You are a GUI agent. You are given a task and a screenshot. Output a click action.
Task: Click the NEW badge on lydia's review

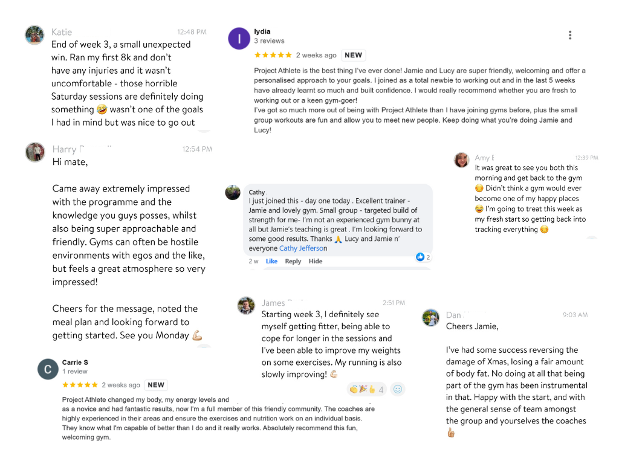coord(353,55)
